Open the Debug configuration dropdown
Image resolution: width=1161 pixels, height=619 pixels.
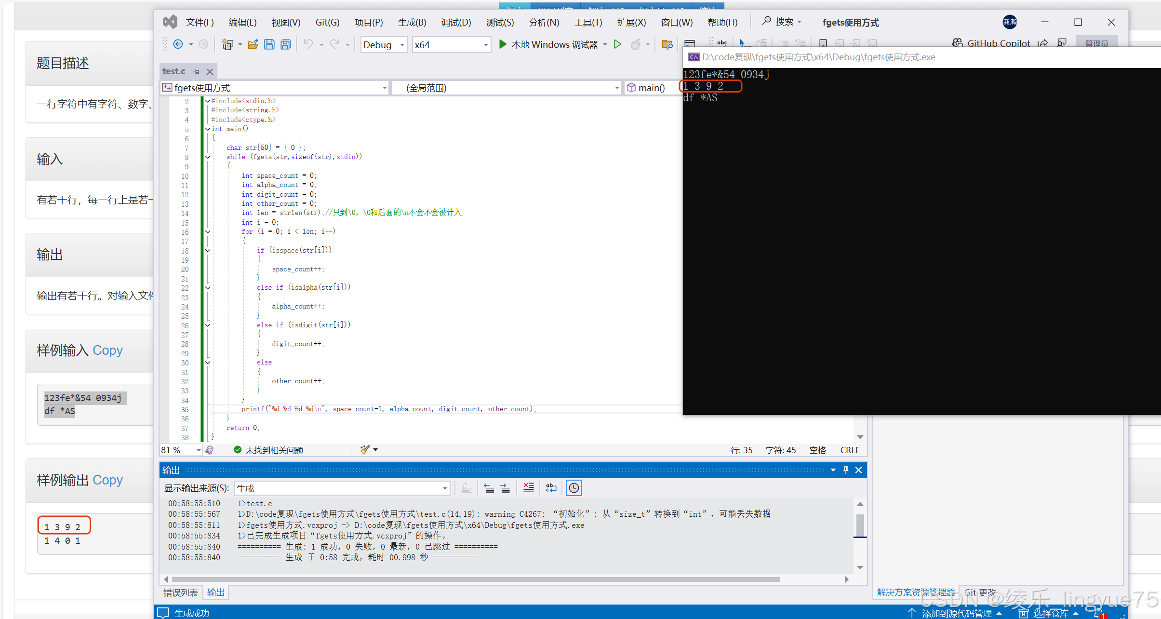(x=401, y=45)
